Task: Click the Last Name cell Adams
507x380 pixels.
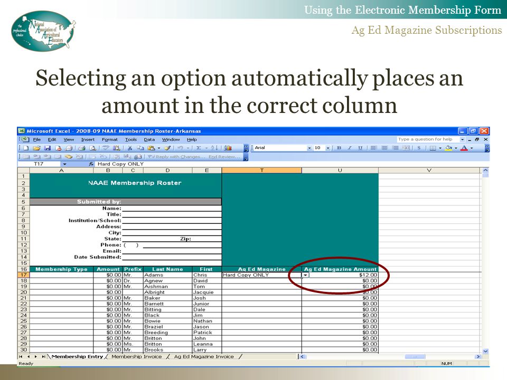Action: click(x=168, y=275)
